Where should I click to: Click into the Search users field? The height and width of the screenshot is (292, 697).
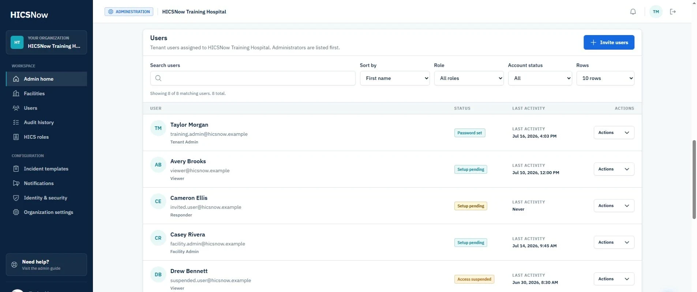pyautogui.click(x=253, y=78)
